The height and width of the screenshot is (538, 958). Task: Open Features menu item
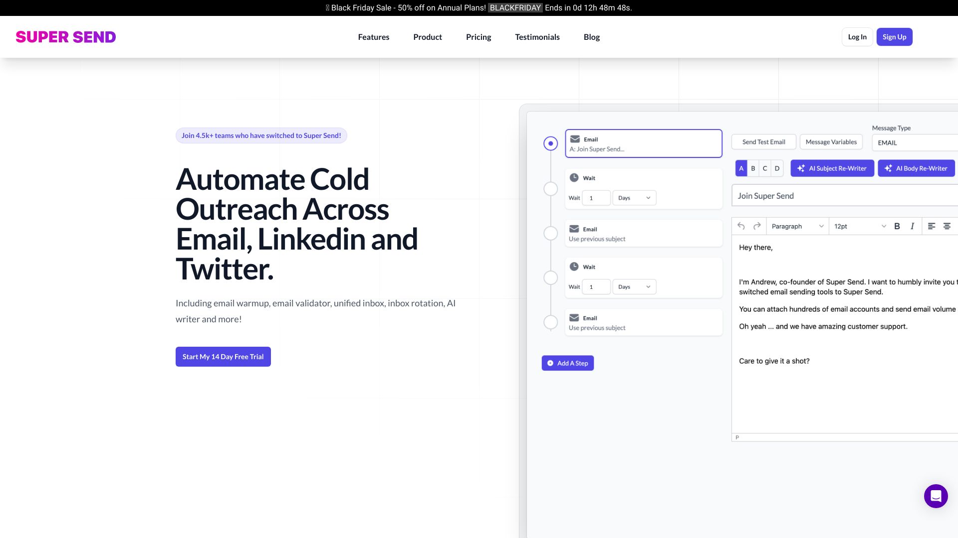point(373,37)
